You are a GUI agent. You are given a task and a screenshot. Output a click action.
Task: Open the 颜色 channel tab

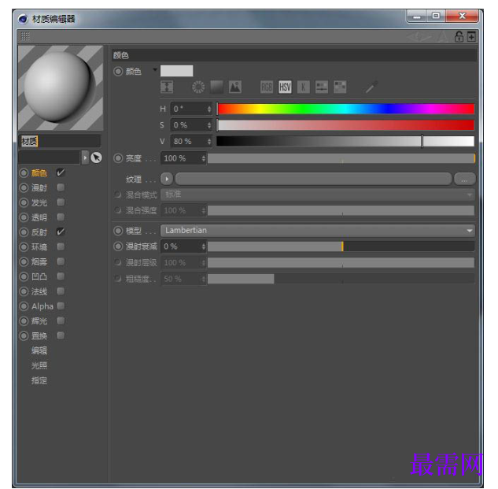(39, 173)
